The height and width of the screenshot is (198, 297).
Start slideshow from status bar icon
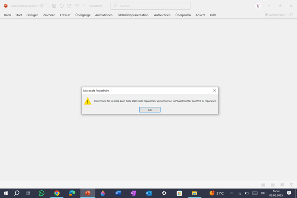tap(292, 185)
